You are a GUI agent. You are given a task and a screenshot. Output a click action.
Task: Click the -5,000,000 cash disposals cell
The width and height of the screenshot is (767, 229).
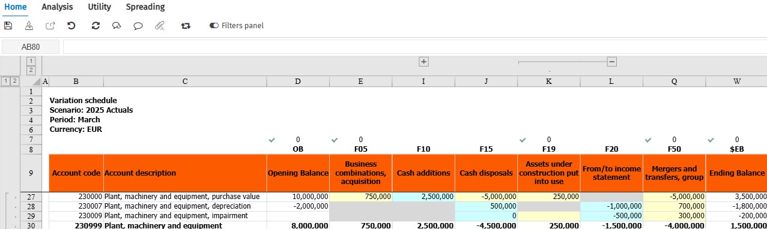point(486,196)
